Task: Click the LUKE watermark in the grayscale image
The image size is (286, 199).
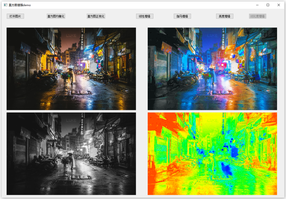Action: click(x=71, y=120)
